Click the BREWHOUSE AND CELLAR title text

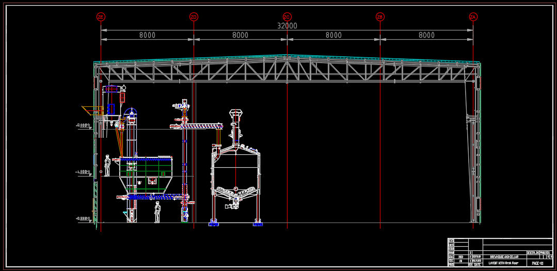pyautogui.click(x=504, y=257)
